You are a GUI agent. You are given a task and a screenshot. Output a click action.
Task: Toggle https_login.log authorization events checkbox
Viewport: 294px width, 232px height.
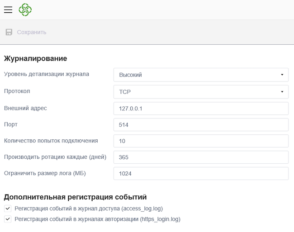8,219
